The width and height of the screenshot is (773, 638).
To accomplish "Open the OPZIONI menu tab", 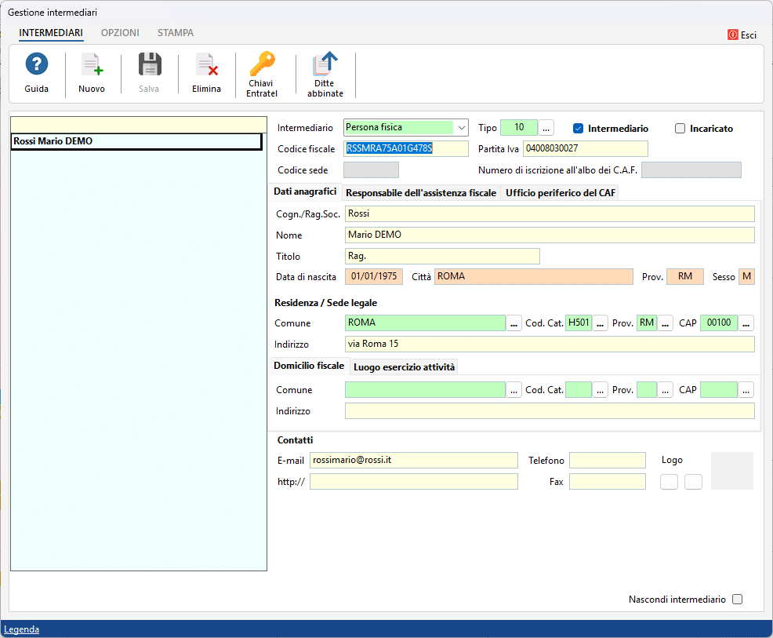I will coord(120,32).
